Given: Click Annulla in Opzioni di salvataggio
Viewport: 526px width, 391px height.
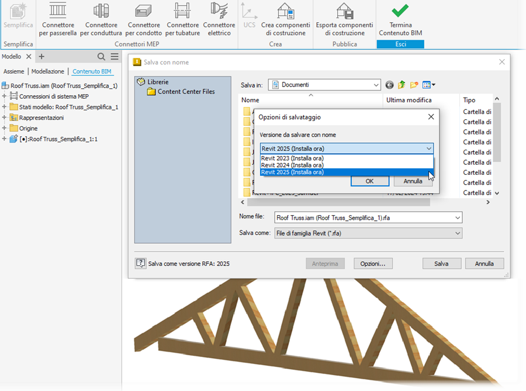Looking at the screenshot, I should coord(413,181).
